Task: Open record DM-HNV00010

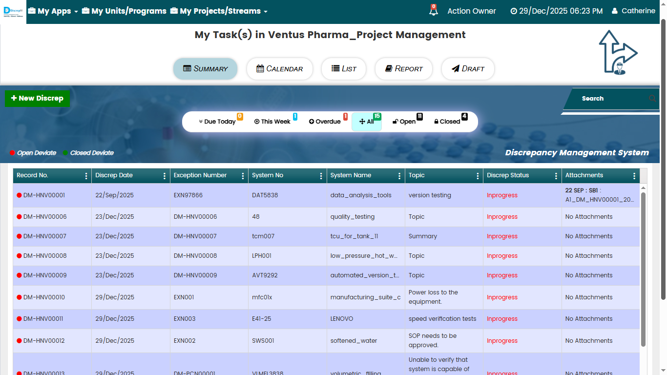Action: point(44,297)
